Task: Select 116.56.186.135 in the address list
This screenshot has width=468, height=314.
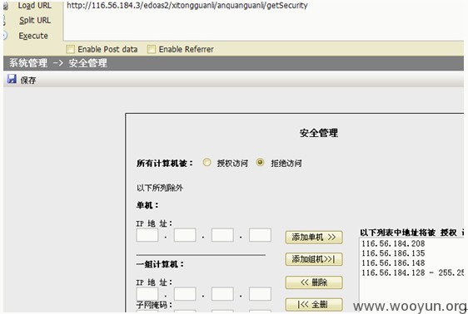Action: (393, 253)
